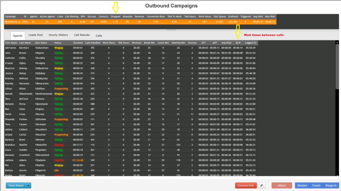
Task: Select agent row Cathrine Cidila
Action: [x=131, y=58]
